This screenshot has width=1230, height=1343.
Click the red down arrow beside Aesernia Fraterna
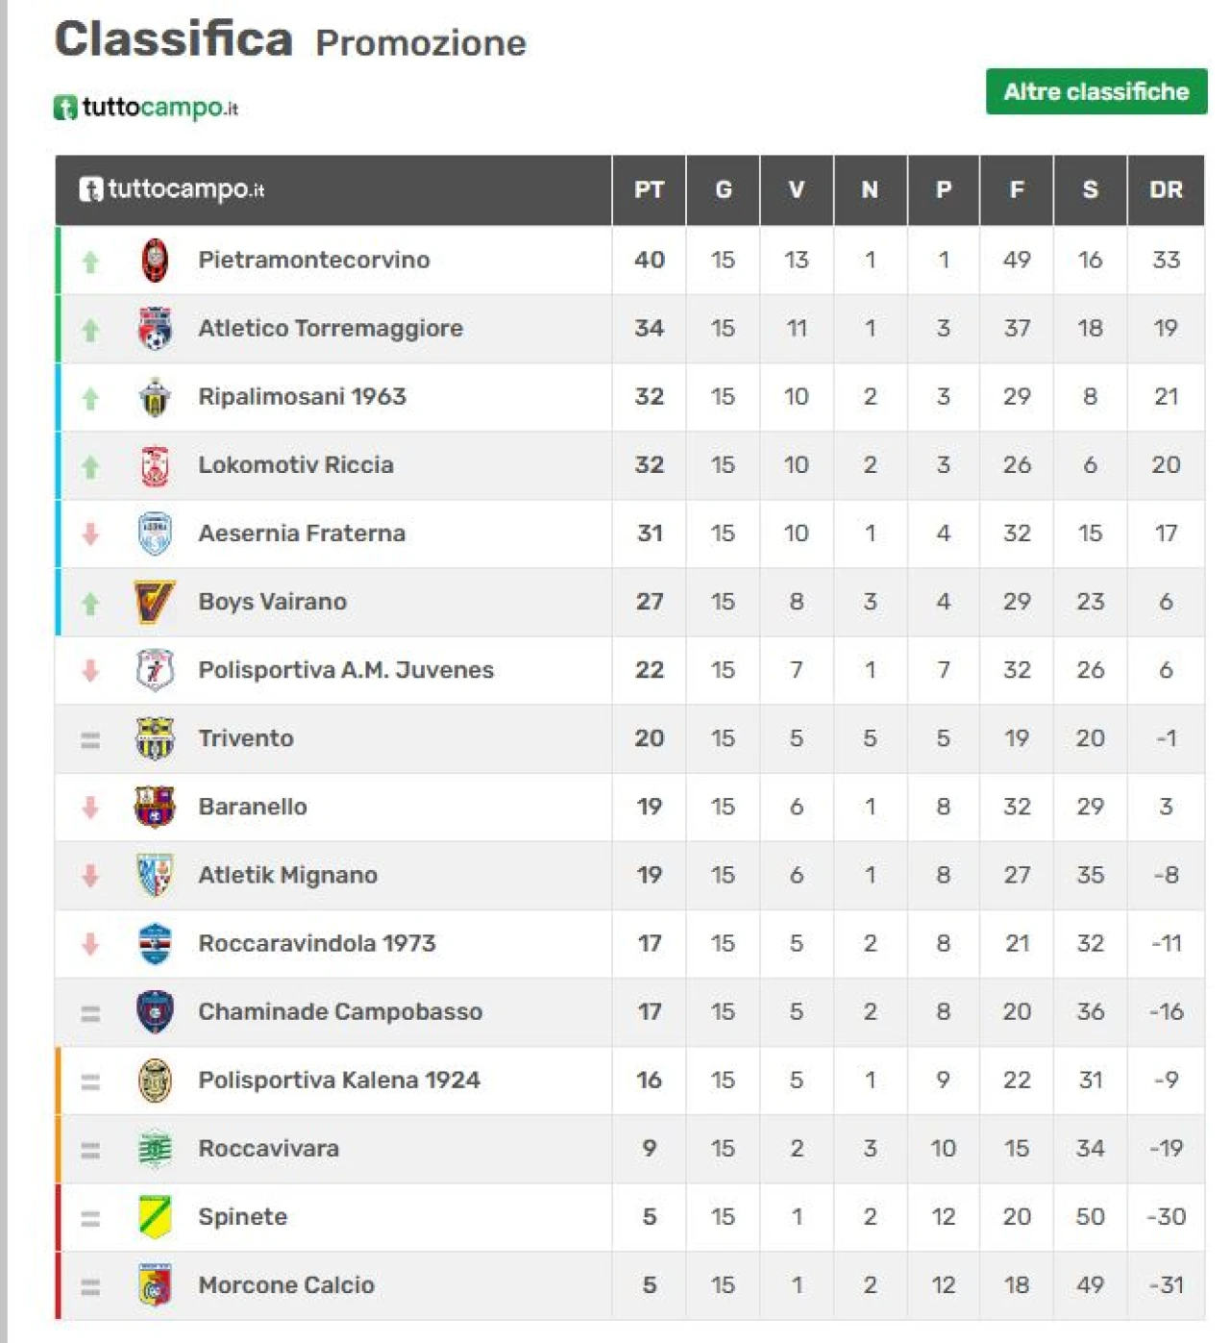coord(90,534)
